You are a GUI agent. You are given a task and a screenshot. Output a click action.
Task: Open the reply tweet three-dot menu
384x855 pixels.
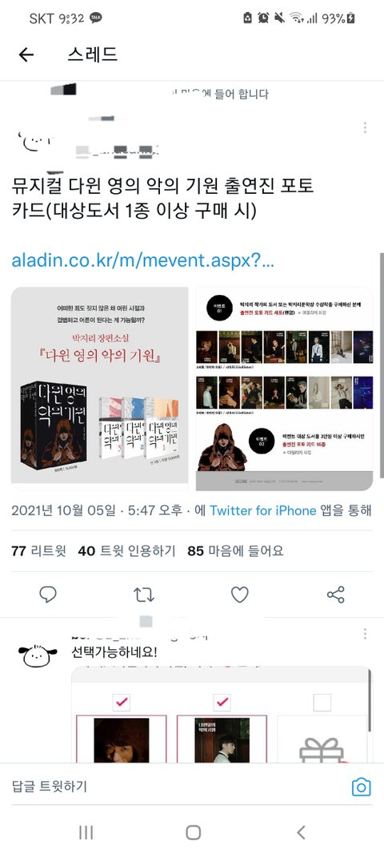(x=364, y=634)
